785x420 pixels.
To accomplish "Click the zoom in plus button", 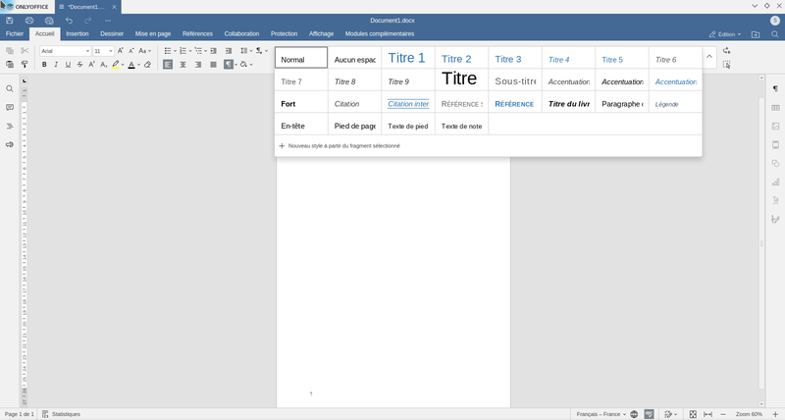I will coord(775,414).
